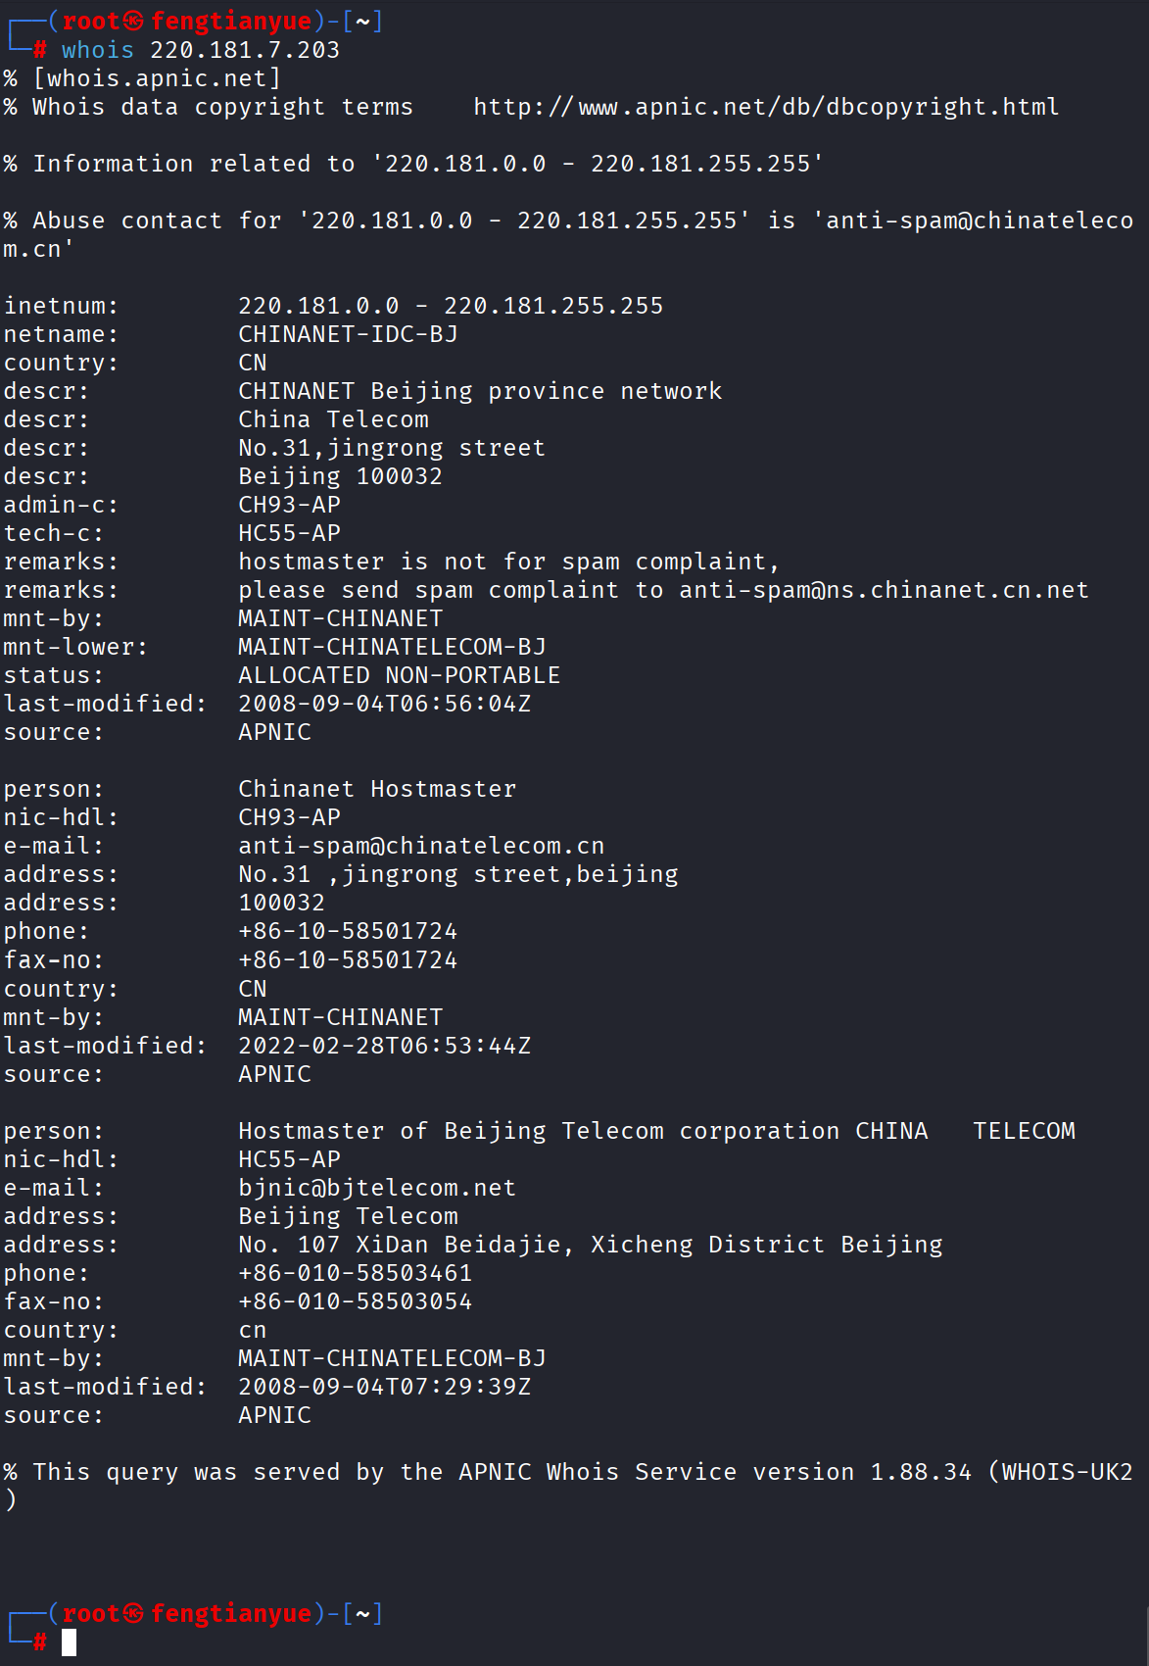Click the phone number +86-10-58501724
Image resolution: width=1149 pixels, height=1666 pixels.
(x=348, y=931)
